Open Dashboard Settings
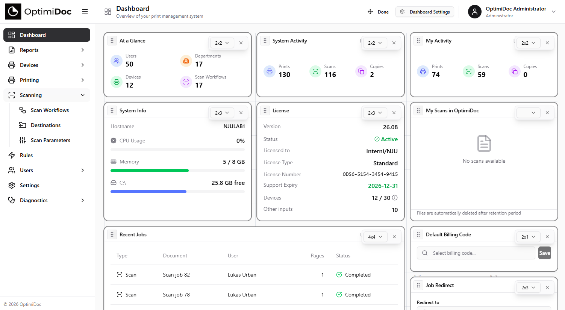This screenshot has width=565, height=310. tap(425, 12)
